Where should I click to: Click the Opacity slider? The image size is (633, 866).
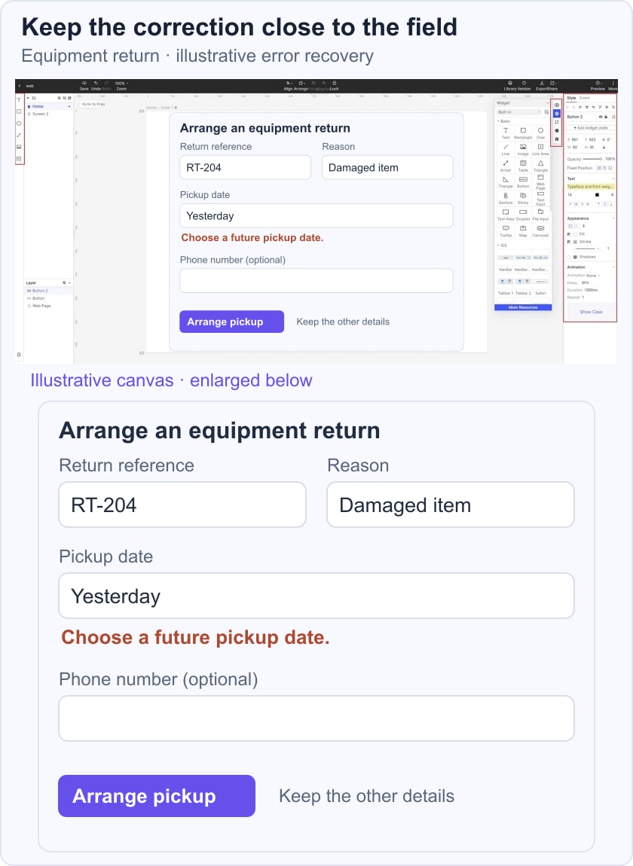592,159
